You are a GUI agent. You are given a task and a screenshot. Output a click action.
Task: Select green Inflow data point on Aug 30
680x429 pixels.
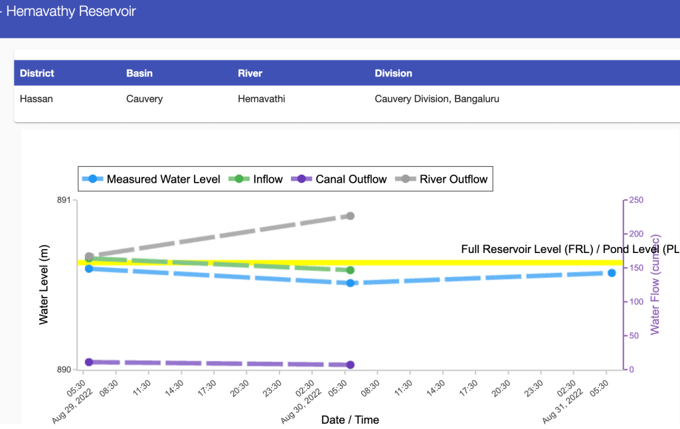click(350, 270)
